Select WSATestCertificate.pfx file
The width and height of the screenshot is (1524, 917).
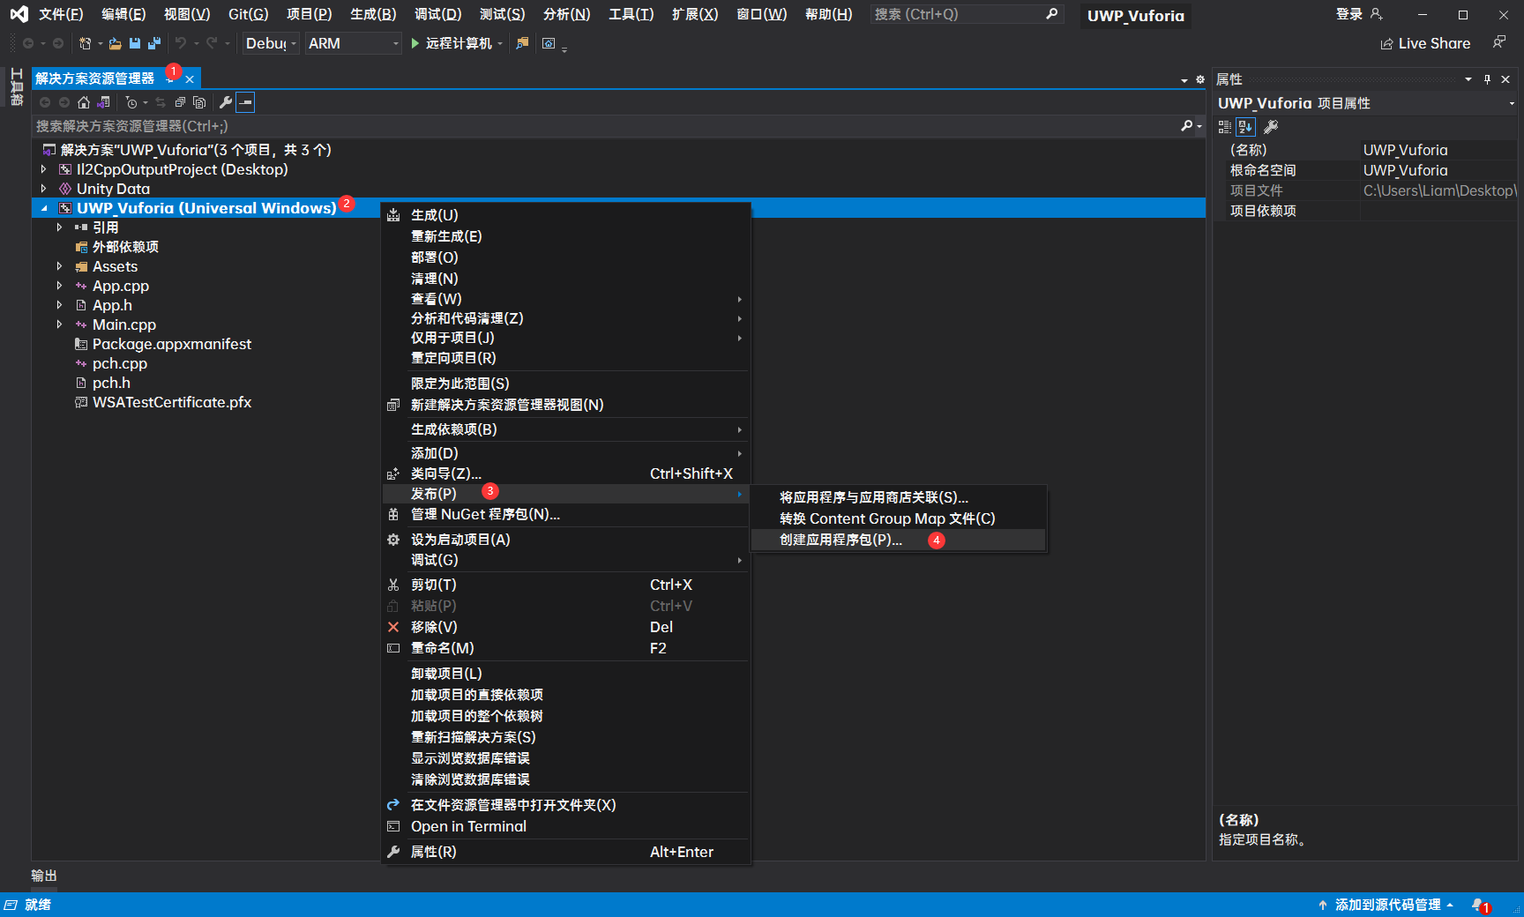pos(172,402)
